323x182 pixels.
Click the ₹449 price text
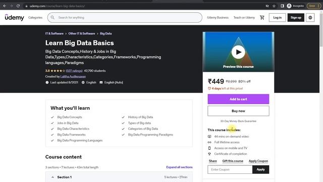coord(216,81)
